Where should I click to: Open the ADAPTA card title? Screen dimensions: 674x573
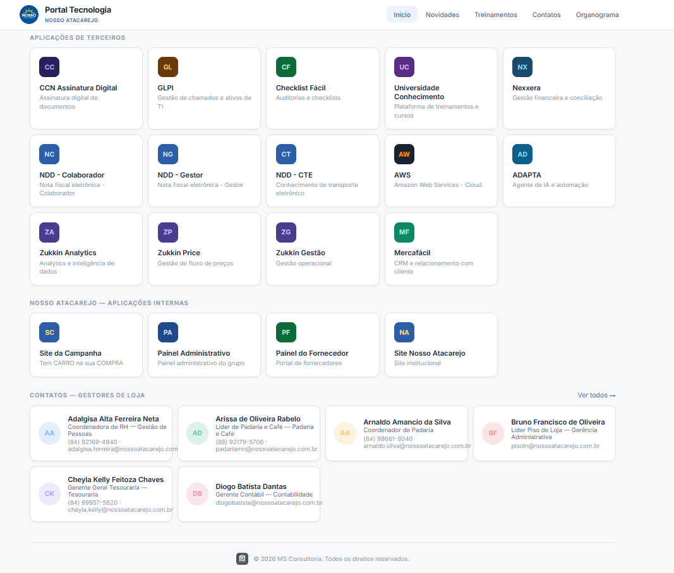coord(527,175)
